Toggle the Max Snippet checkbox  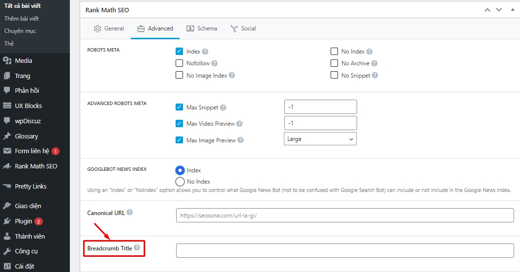tap(179, 107)
